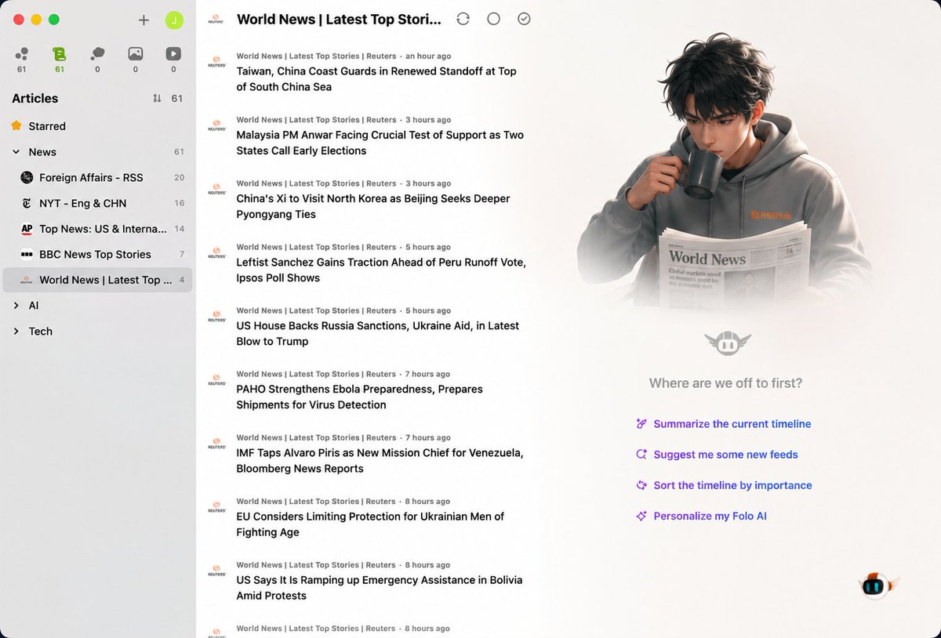Screen dimensions: 941x638
Task: Click the NYT feed logo icon
Action: (27, 203)
